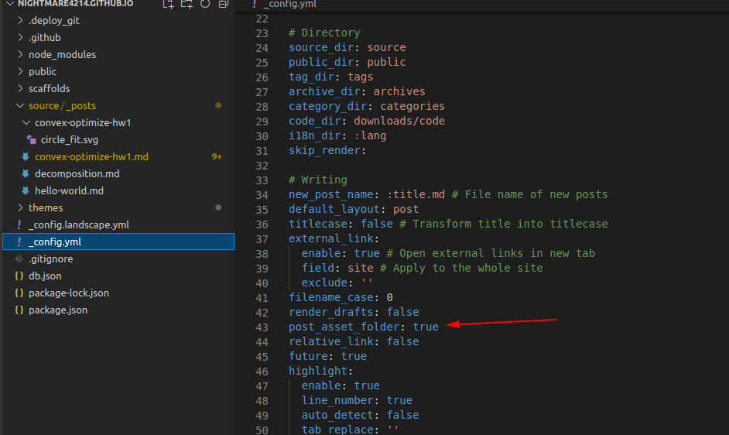Click the ':lang' value of i18n_dir
The height and width of the screenshot is (435, 729).
(370, 136)
